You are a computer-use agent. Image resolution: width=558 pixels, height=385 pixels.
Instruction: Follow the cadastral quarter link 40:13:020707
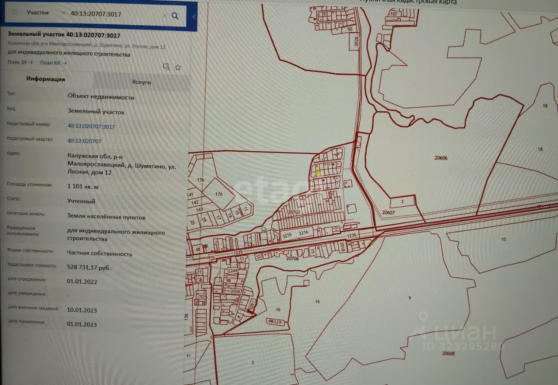84,141
